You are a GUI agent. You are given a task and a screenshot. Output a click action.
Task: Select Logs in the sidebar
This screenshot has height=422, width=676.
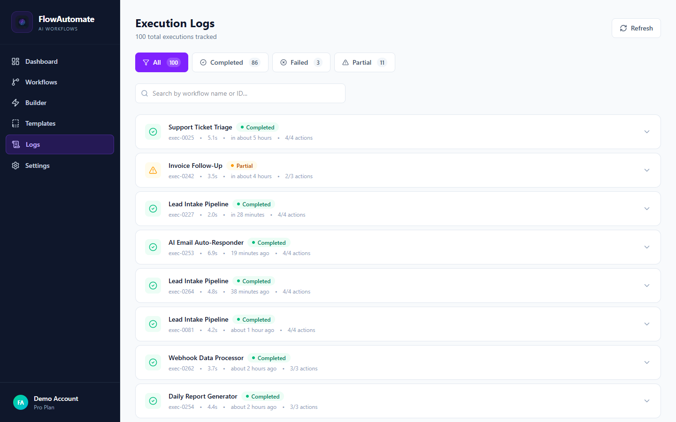coord(60,144)
